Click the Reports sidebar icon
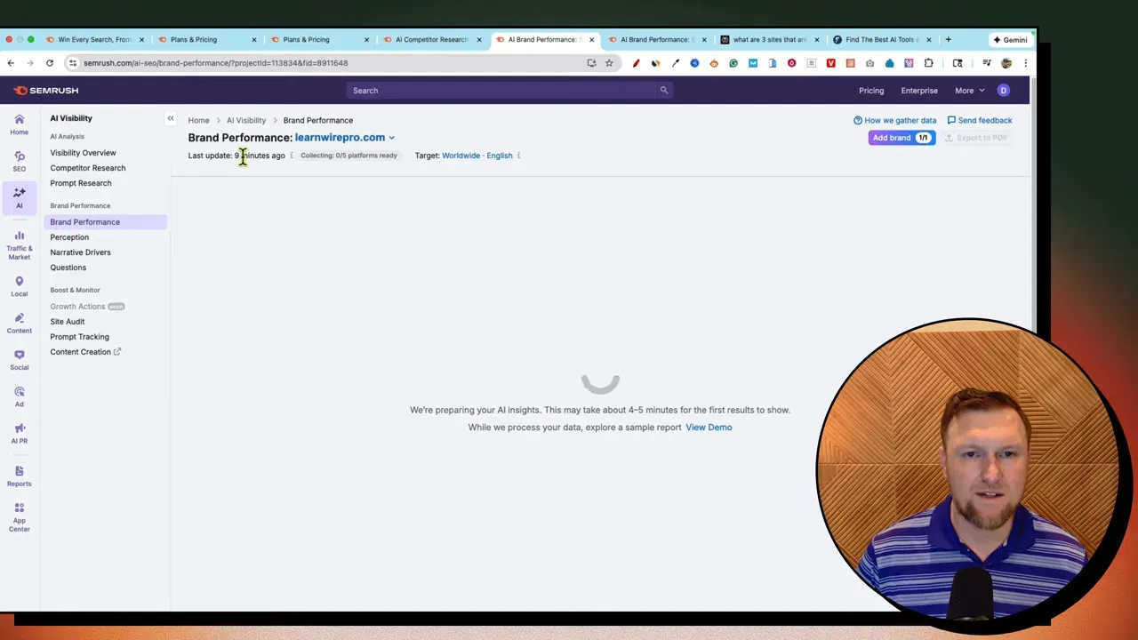The height and width of the screenshot is (640, 1138). pyautogui.click(x=19, y=476)
